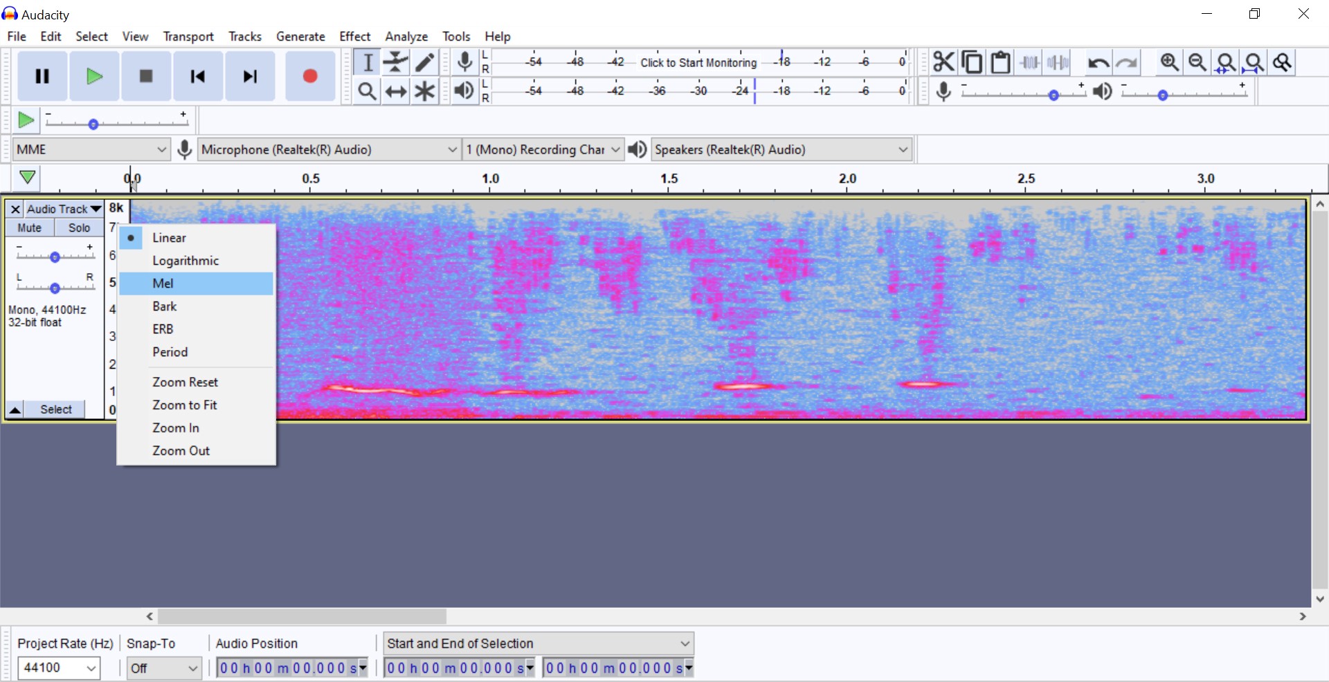Image resolution: width=1329 pixels, height=682 pixels.
Task: Choose the Logarithmic scale option
Action: tap(197, 261)
